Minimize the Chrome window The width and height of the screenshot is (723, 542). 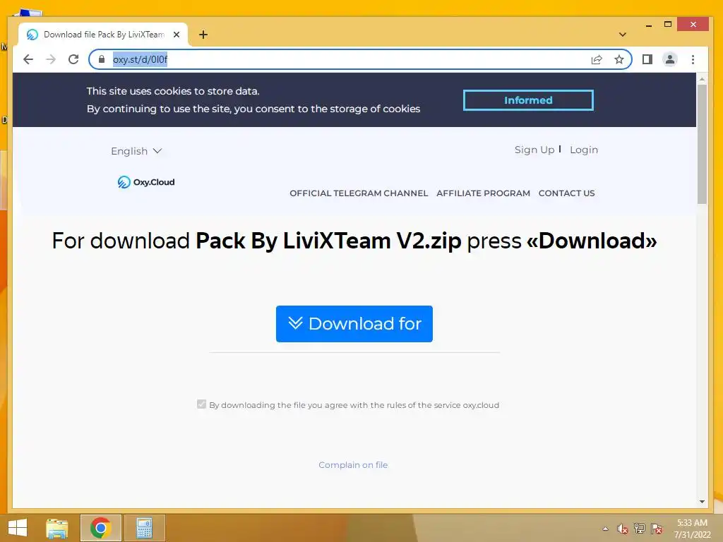point(649,25)
